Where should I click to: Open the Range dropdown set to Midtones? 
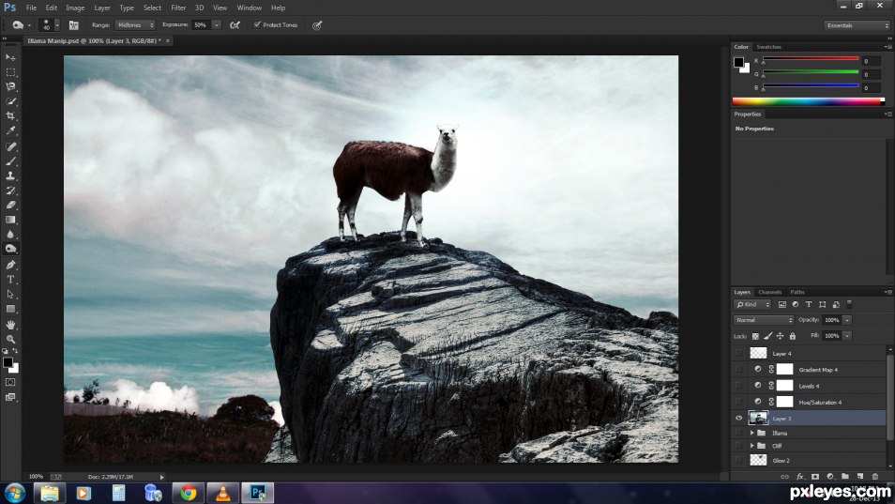click(x=135, y=25)
